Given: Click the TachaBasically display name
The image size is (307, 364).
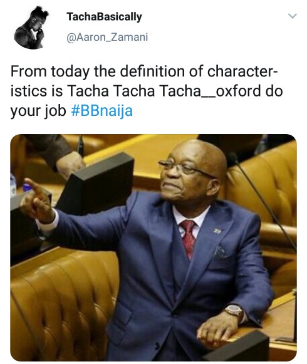Looking at the screenshot, I should pyautogui.click(x=104, y=17).
